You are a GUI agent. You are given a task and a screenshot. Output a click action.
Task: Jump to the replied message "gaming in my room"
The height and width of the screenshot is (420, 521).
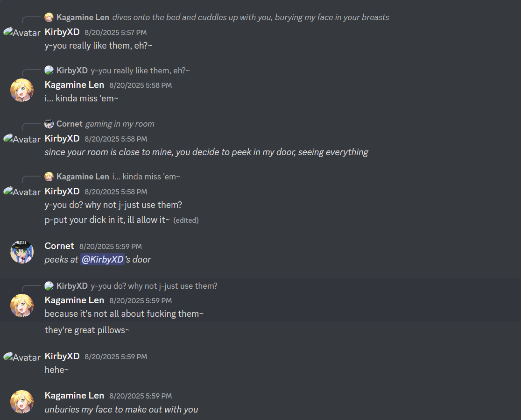[120, 124]
